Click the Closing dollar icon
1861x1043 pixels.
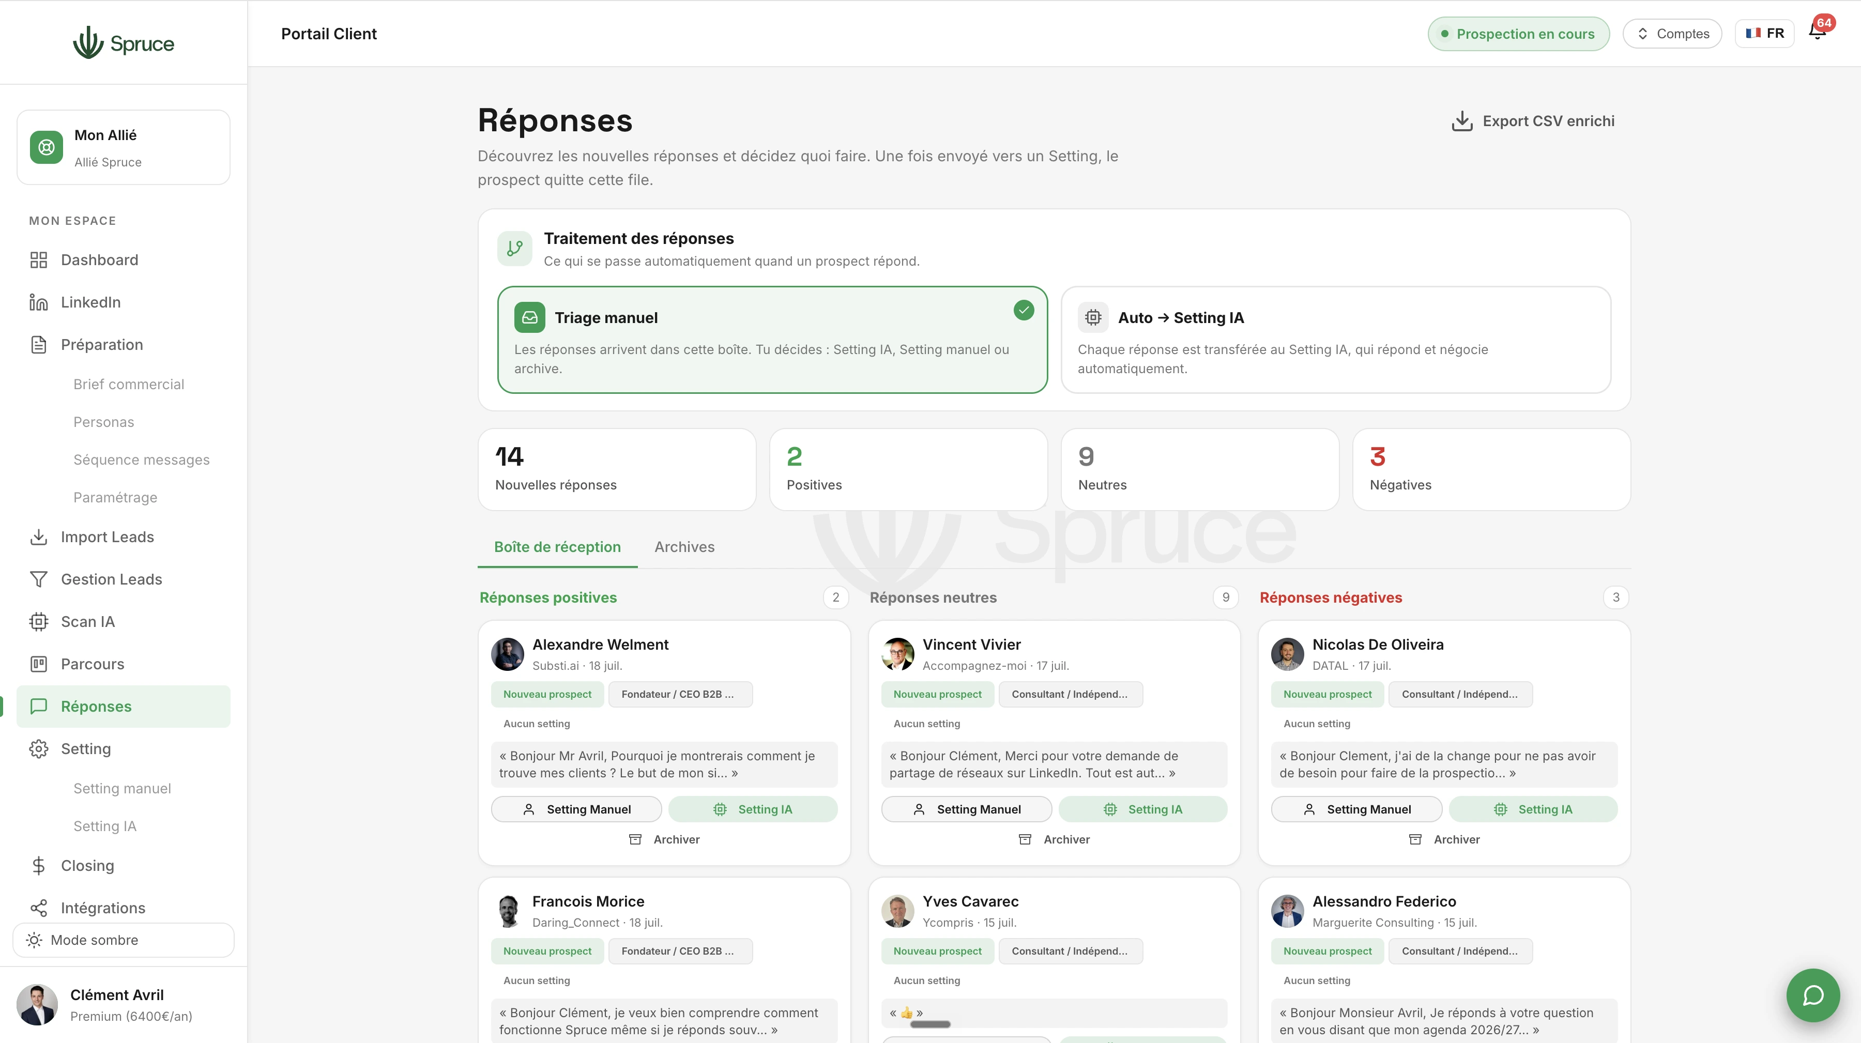pos(39,865)
